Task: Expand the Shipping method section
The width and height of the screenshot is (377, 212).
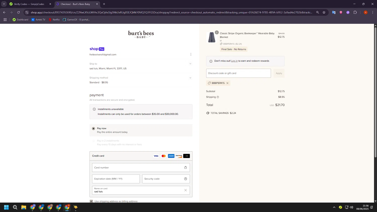Action: (x=190, y=78)
